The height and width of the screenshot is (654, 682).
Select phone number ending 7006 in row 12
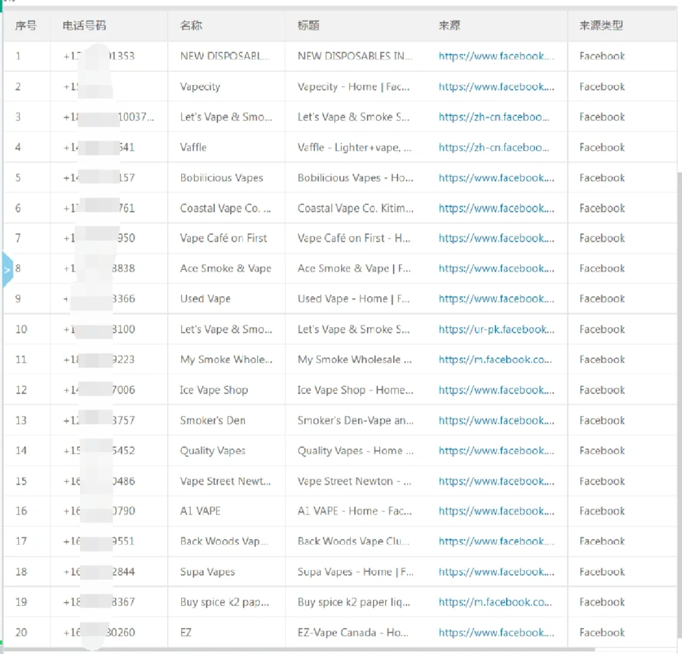(99, 390)
